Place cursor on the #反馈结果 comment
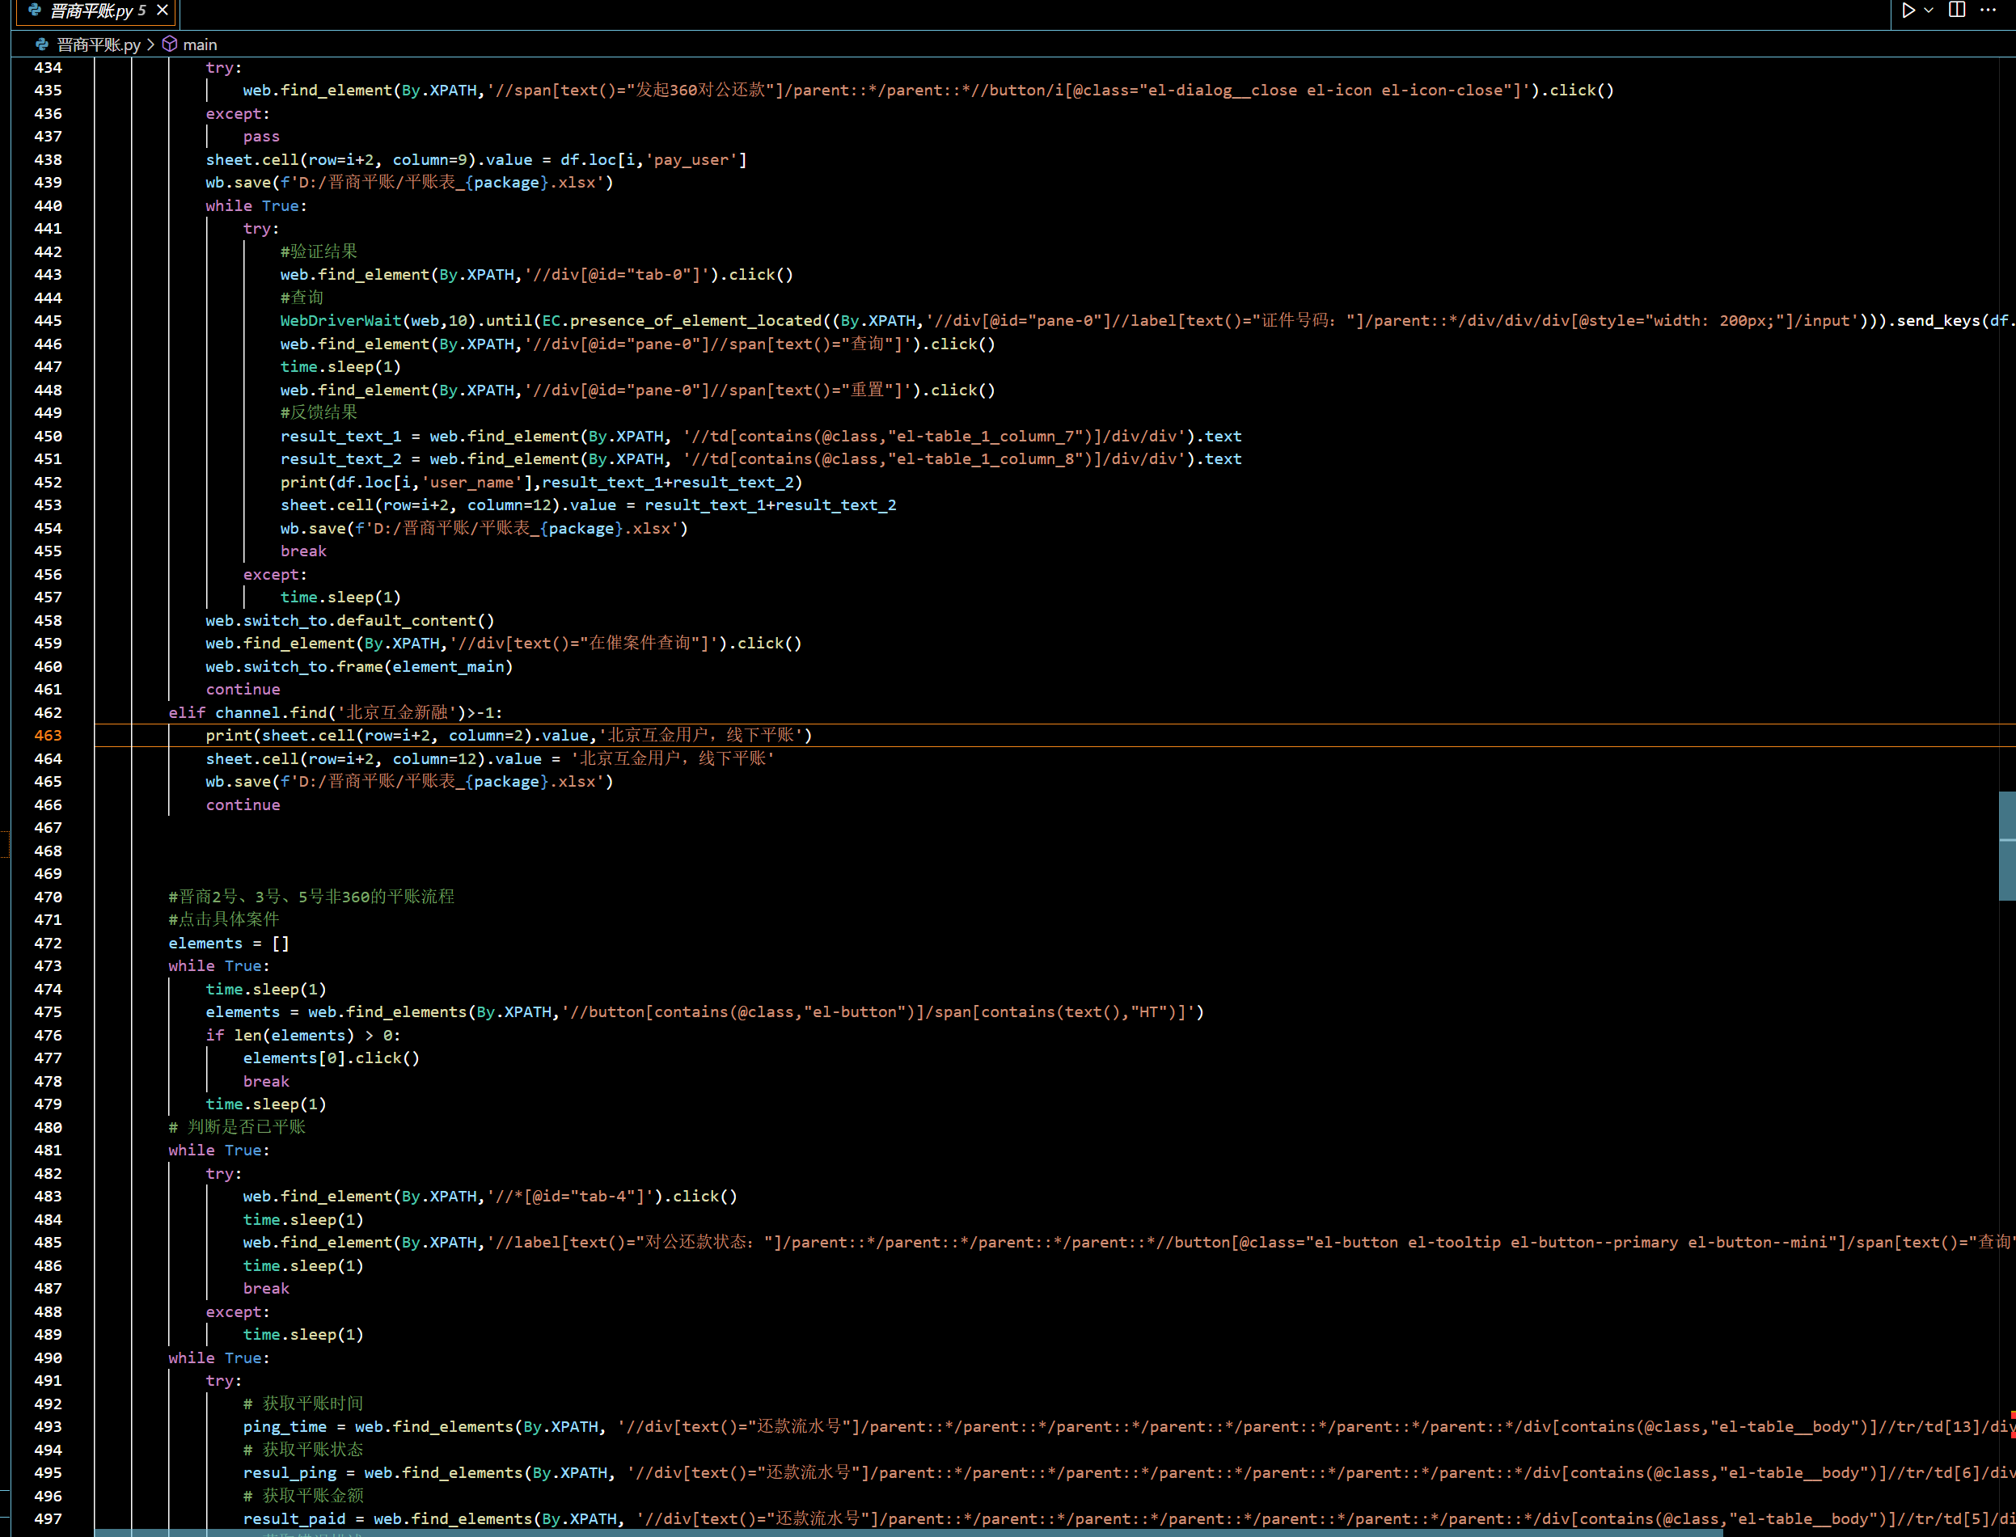The height and width of the screenshot is (1537, 2016). [x=319, y=412]
